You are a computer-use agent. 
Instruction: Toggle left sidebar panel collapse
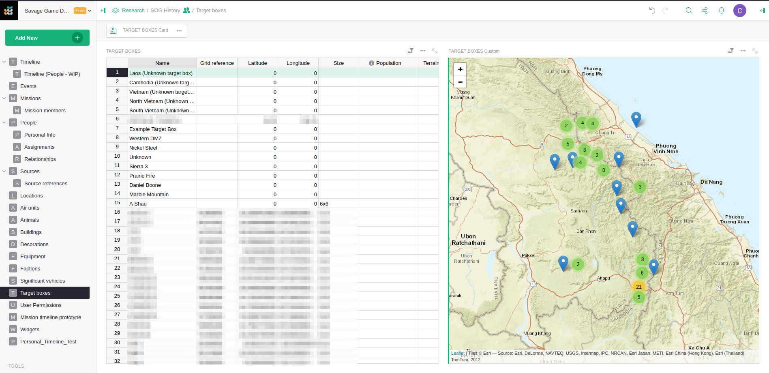pyautogui.click(x=103, y=11)
